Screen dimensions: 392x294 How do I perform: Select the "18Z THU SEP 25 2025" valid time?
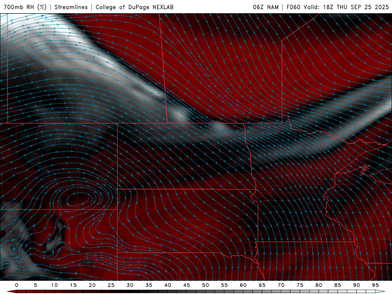(356, 7)
